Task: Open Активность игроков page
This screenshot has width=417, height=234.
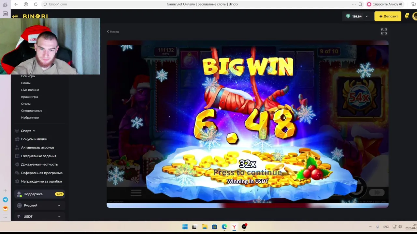Action: click(x=37, y=148)
